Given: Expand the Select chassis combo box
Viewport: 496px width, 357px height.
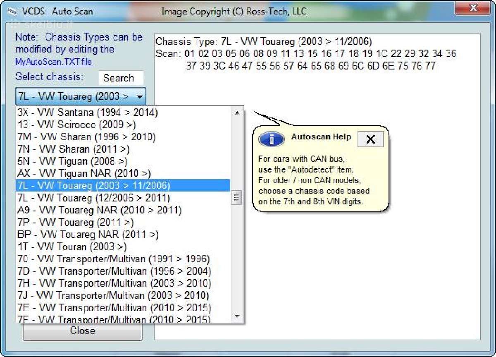Looking at the screenshot, I should (81, 97).
